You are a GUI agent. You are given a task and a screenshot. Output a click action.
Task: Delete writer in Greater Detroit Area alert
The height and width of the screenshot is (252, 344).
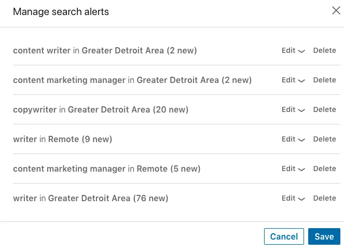pyautogui.click(x=324, y=198)
